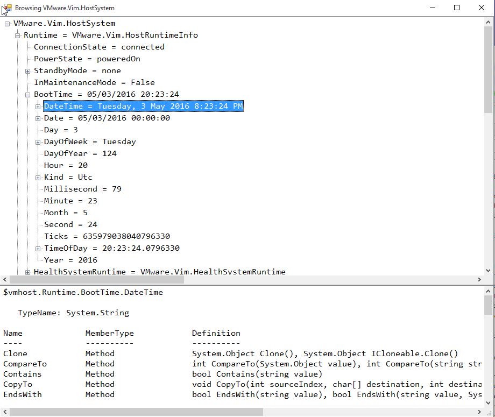Click the TypeName: System.String line
This screenshot has height=417, width=495.
pyautogui.click(x=74, y=313)
